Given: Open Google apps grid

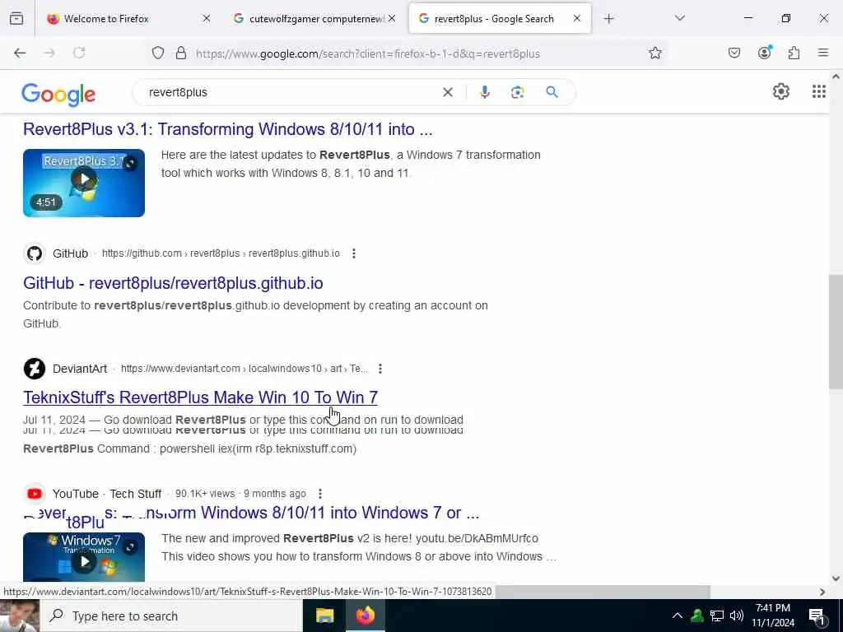Looking at the screenshot, I should pos(819,91).
